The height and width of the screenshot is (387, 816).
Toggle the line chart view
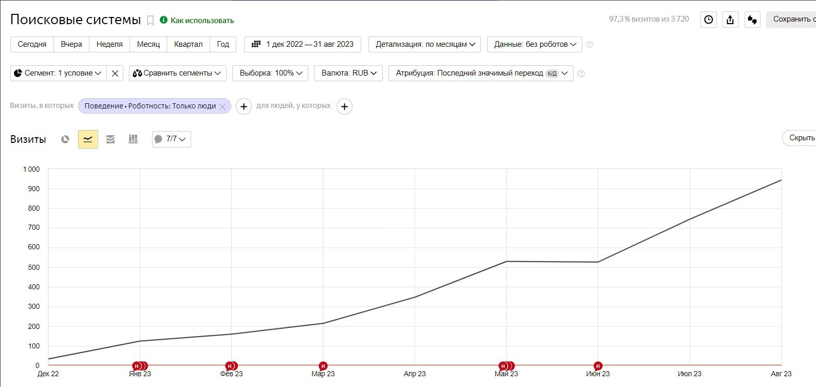88,139
